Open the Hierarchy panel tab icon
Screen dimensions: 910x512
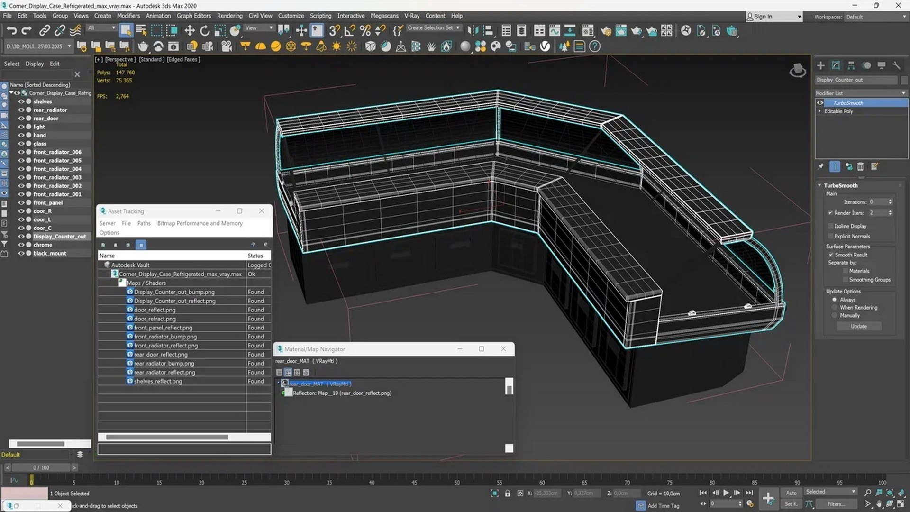point(851,65)
